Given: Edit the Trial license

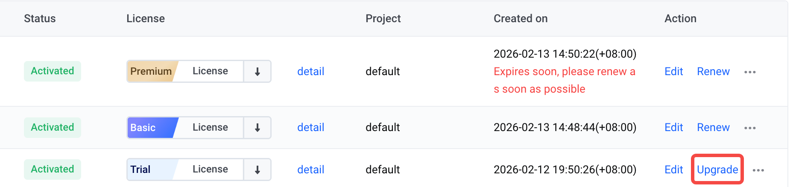Looking at the screenshot, I should click(x=673, y=169).
